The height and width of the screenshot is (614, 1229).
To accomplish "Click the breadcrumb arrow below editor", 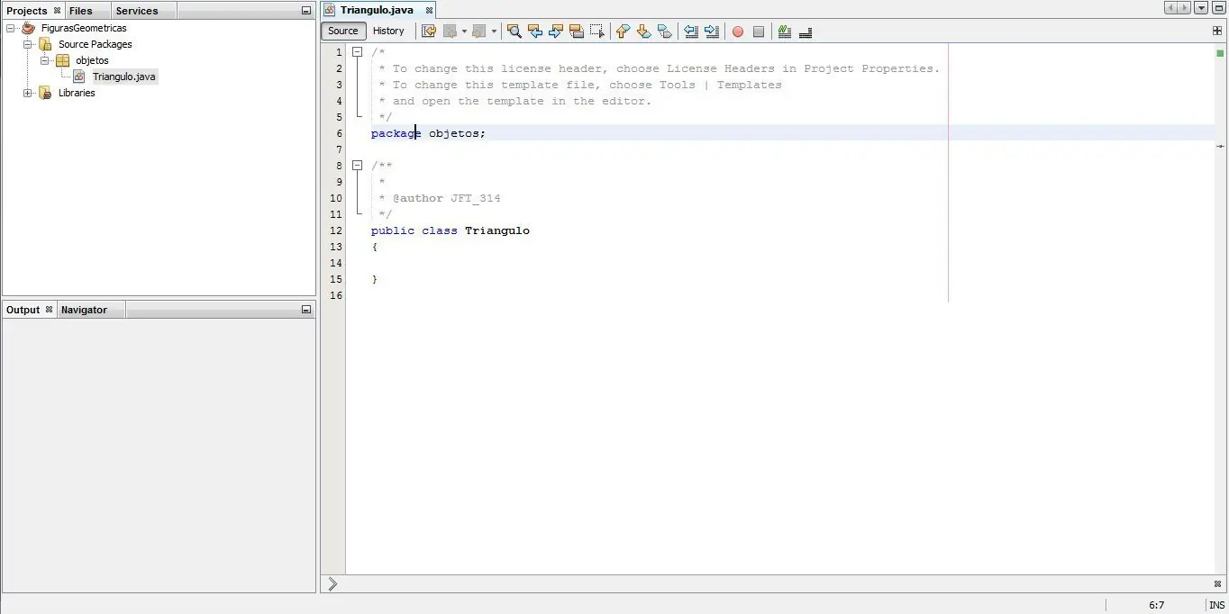I will point(332,583).
